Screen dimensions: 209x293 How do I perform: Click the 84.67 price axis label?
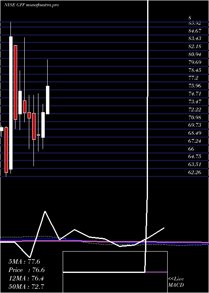tap(195, 31)
